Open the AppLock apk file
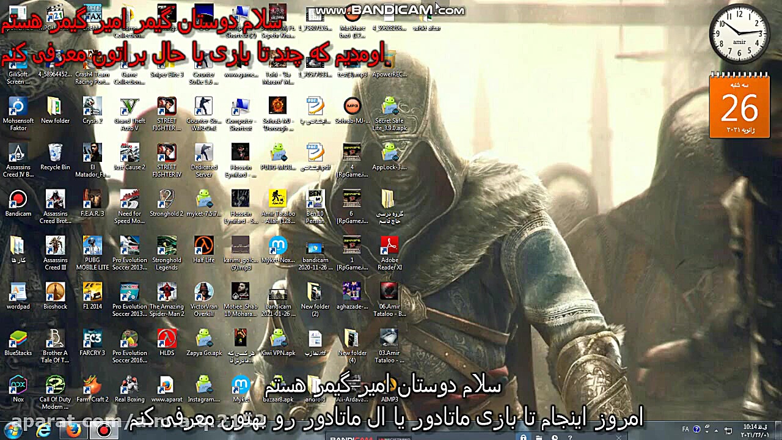Image resolution: width=782 pixels, height=440 pixels. tap(389, 157)
